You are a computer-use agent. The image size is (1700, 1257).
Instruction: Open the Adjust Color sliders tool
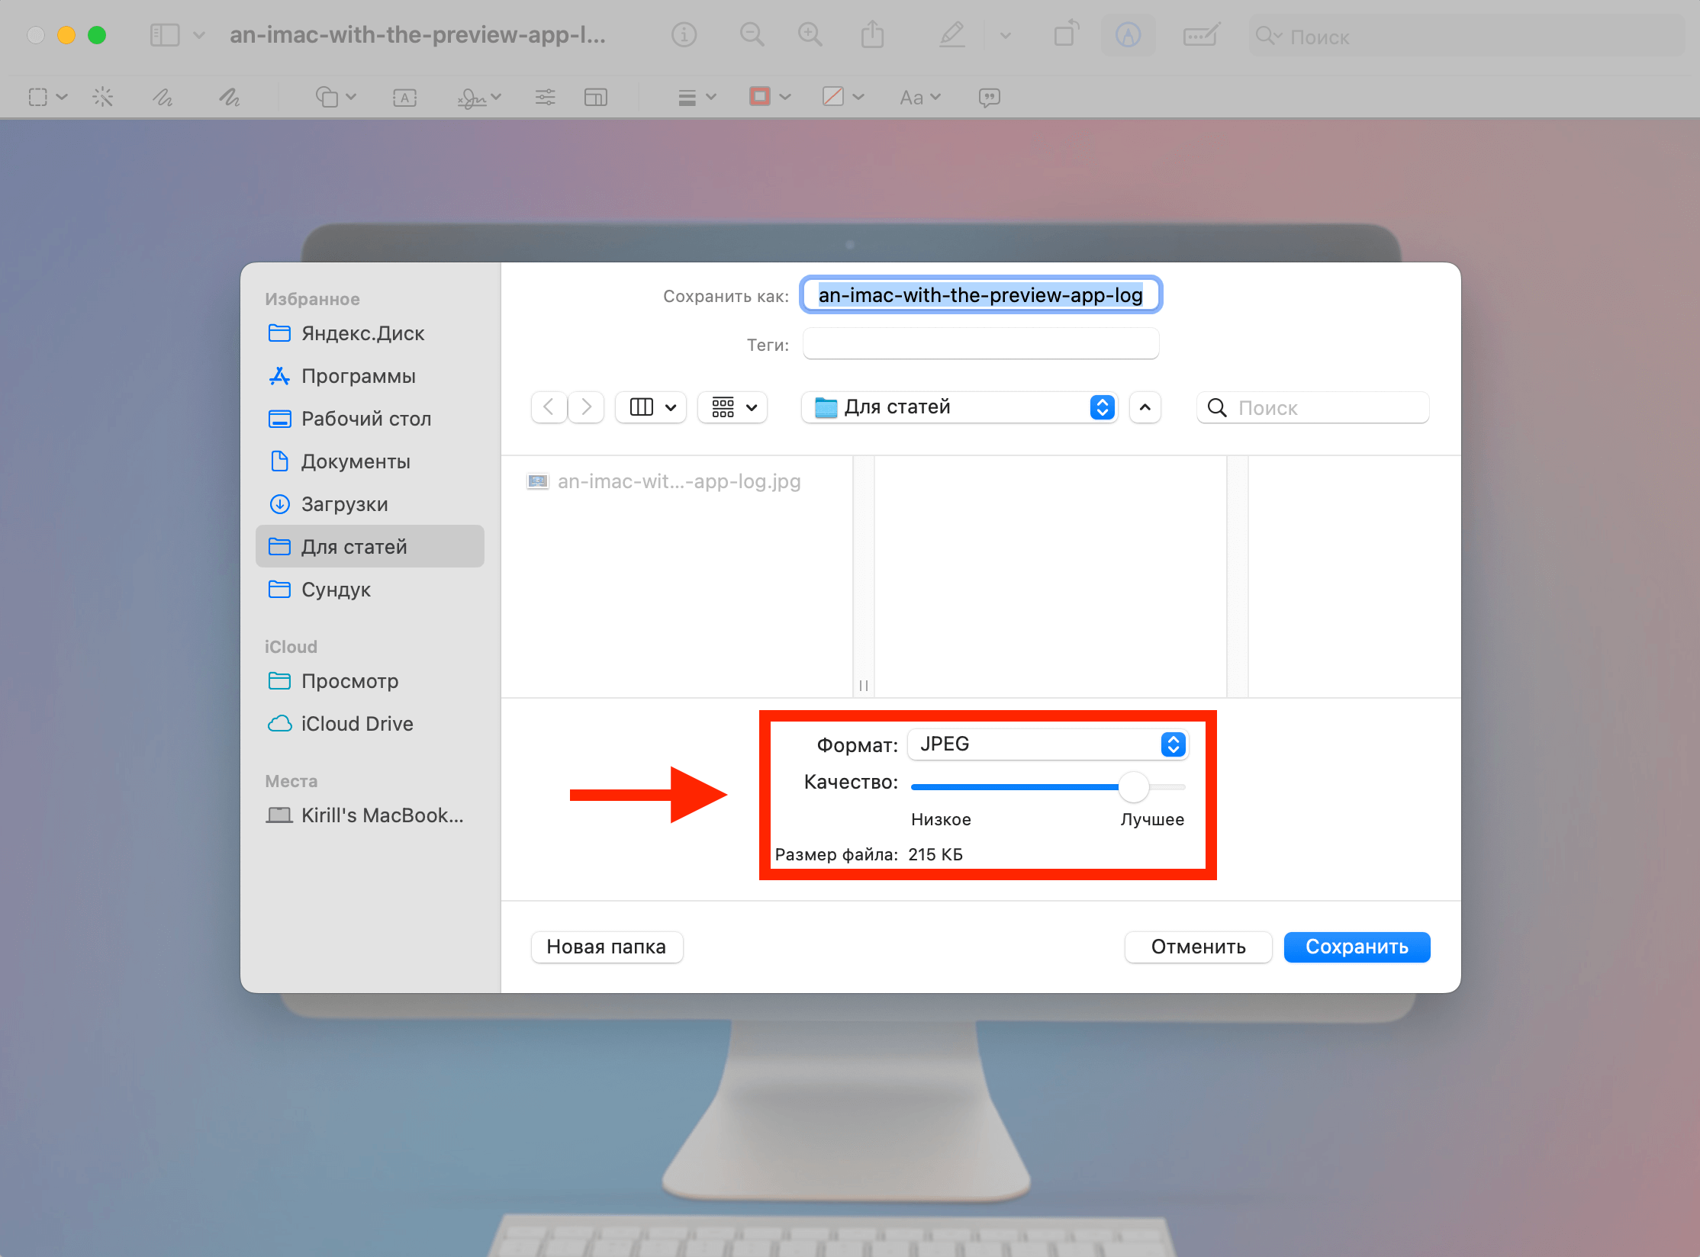click(545, 97)
